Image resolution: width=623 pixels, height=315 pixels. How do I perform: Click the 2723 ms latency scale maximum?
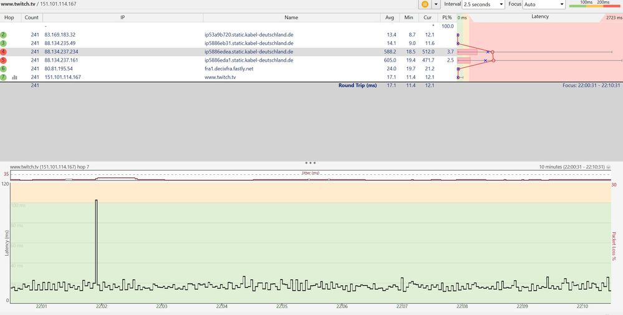(x=614, y=17)
